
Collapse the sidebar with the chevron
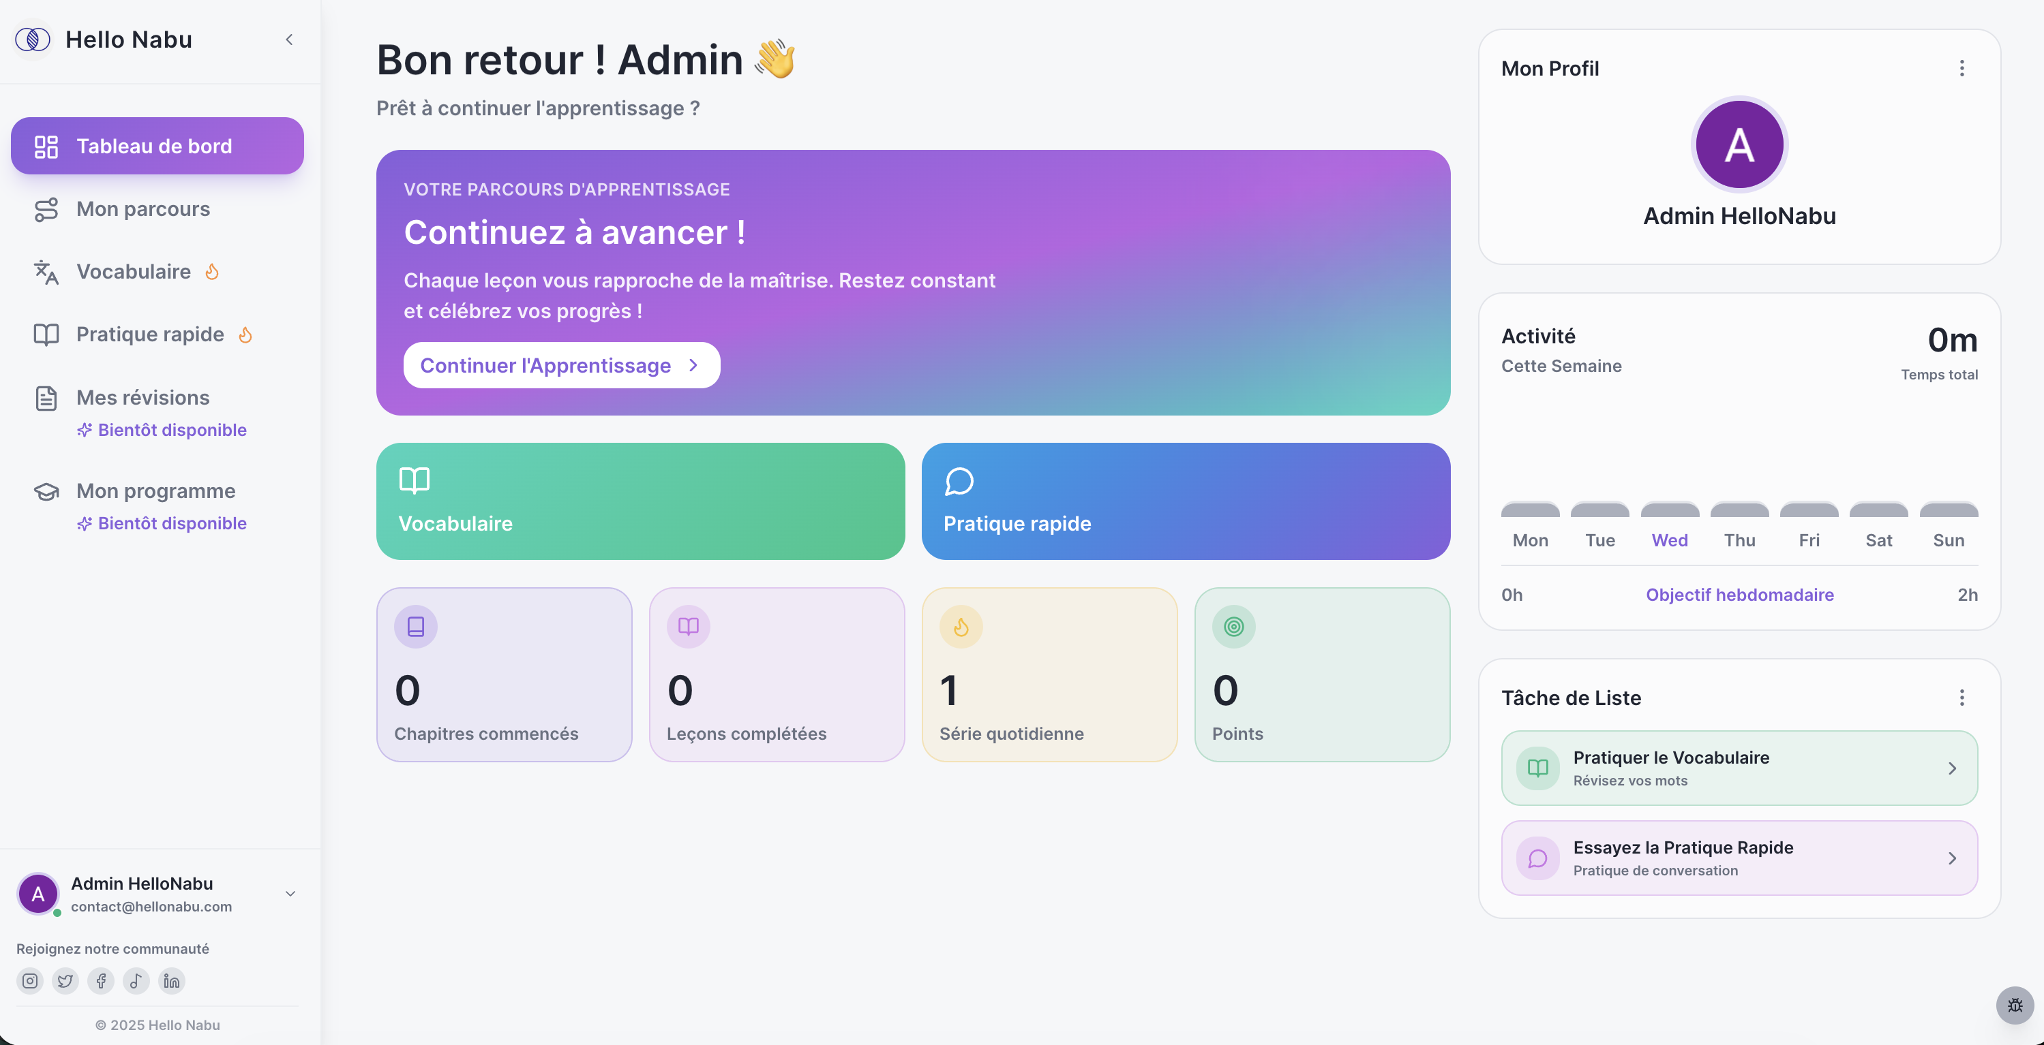290,40
